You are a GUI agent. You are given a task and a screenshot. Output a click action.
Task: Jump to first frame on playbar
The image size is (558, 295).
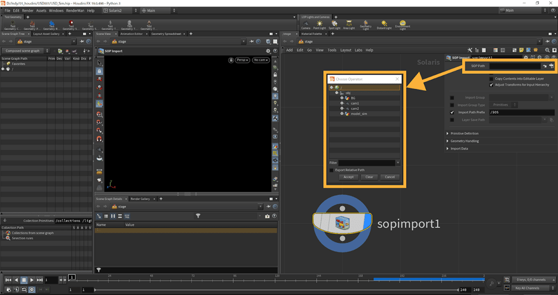pyautogui.click(x=8, y=280)
